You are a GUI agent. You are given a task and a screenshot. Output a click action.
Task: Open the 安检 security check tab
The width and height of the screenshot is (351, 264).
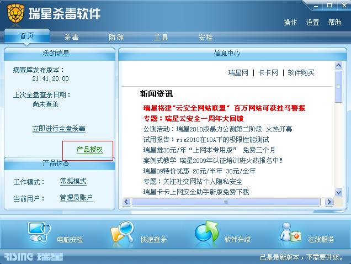(x=205, y=37)
